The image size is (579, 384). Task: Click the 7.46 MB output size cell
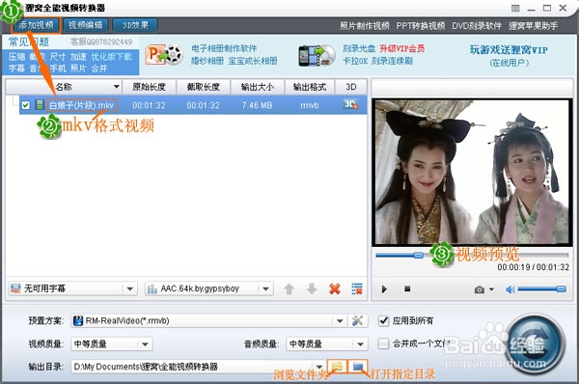tap(257, 105)
